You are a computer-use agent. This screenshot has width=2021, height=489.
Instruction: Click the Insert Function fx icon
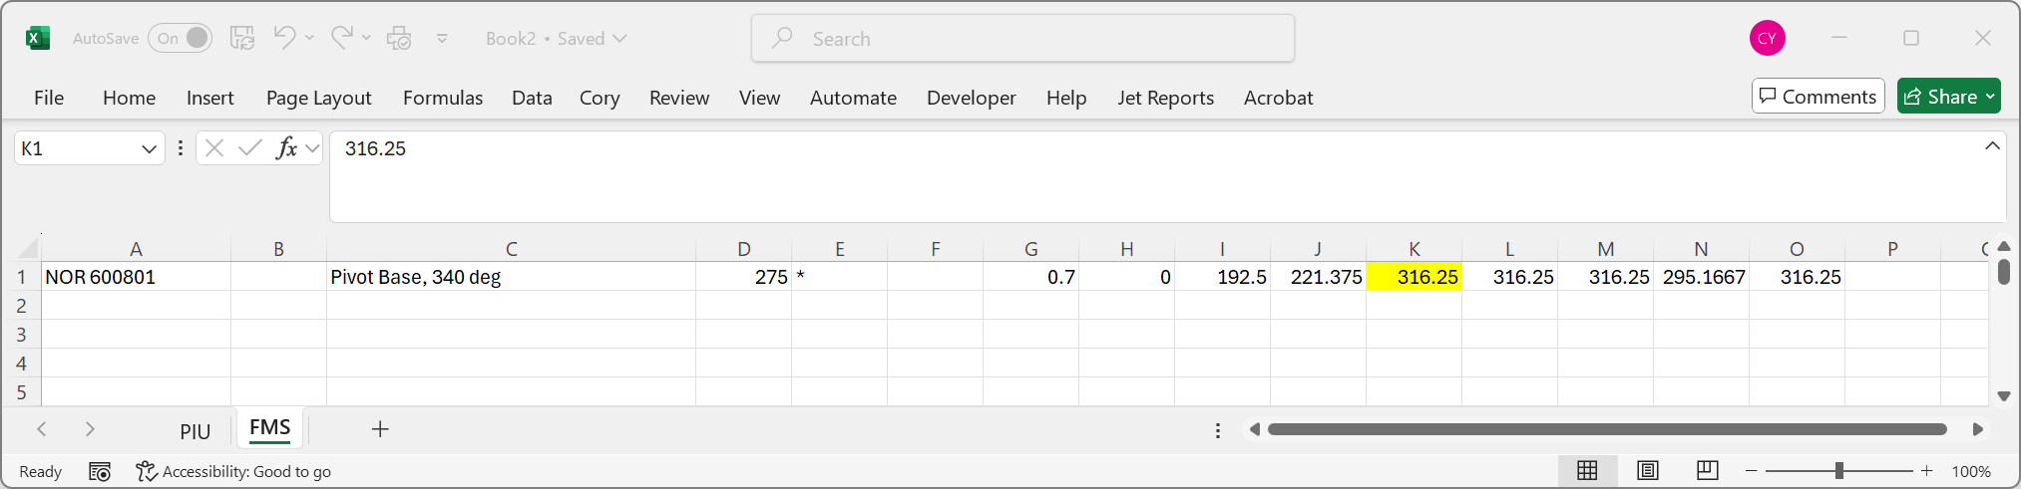[x=287, y=148]
